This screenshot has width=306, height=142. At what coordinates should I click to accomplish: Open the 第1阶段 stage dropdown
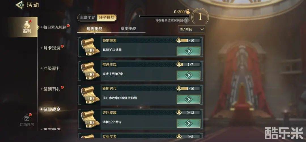click(x=192, y=29)
